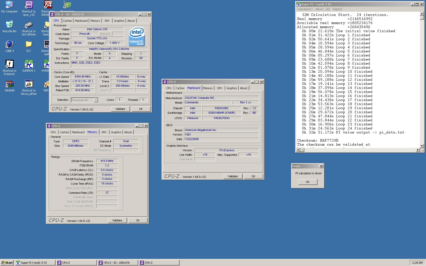
Task: Select the Shortcut to hexus_pifast icon
Action: (29, 88)
